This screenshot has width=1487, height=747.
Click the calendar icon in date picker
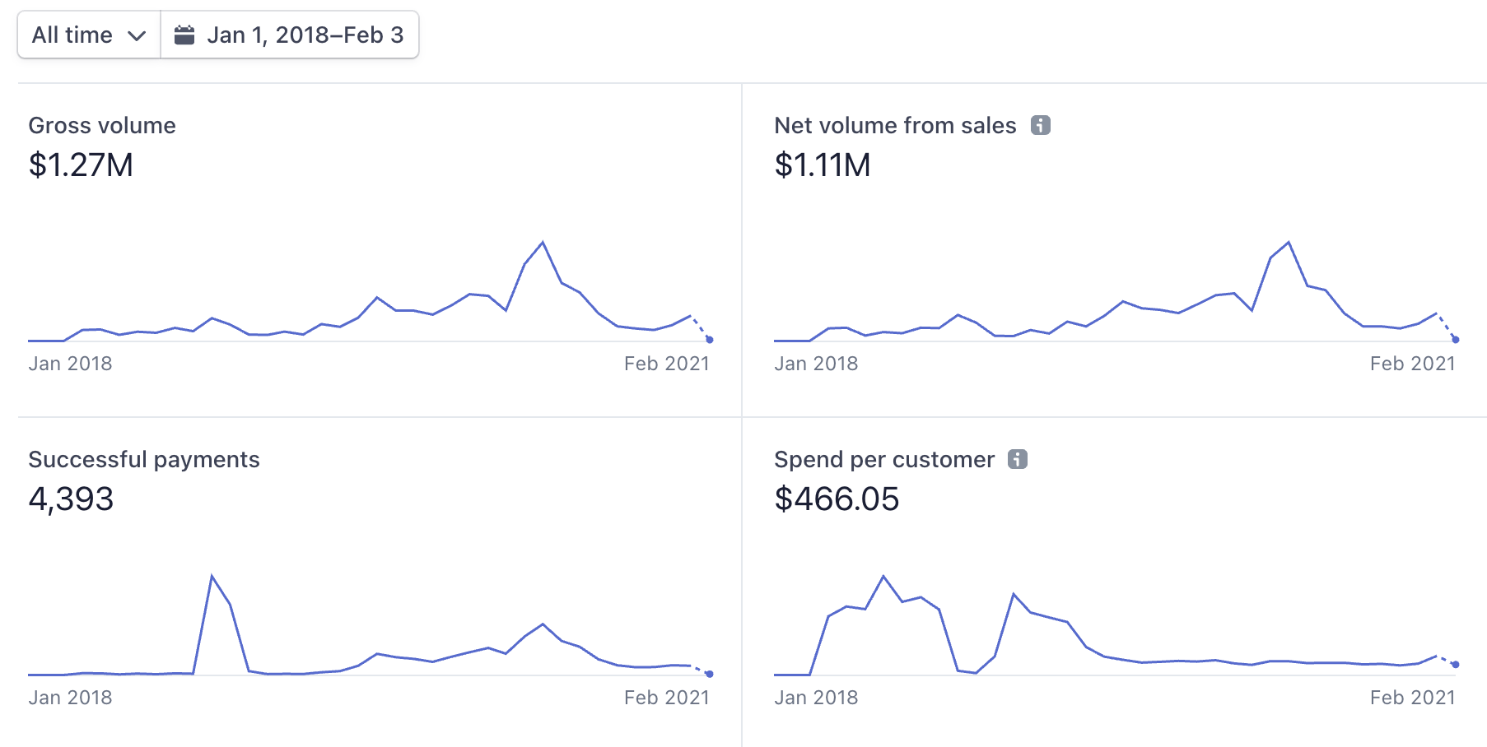(184, 35)
